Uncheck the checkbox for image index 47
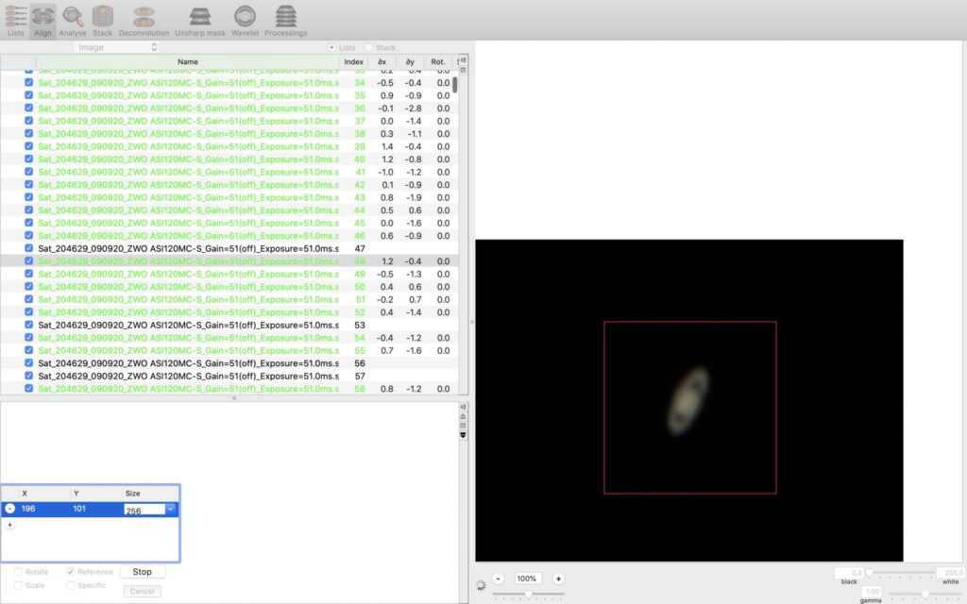 (x=28, y=248)
